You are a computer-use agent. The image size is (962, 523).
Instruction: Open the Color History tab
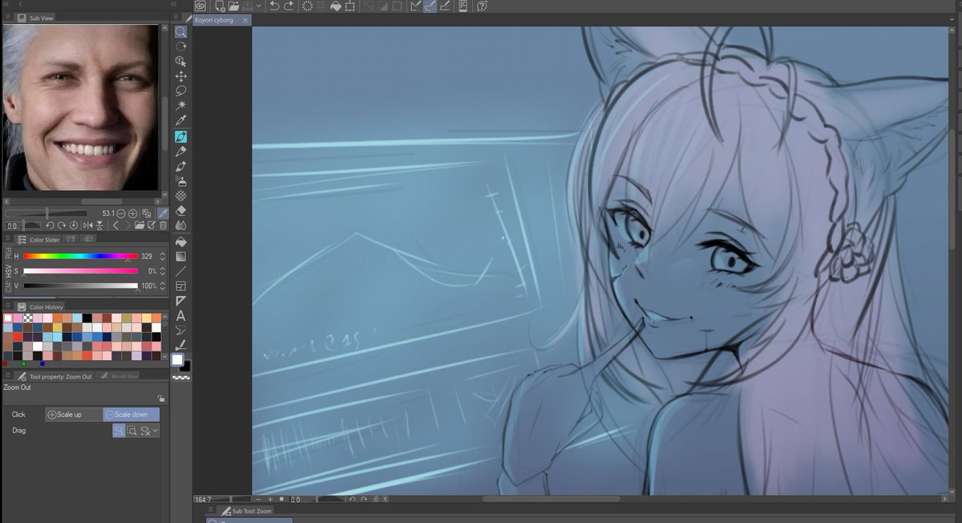[41, 306]
